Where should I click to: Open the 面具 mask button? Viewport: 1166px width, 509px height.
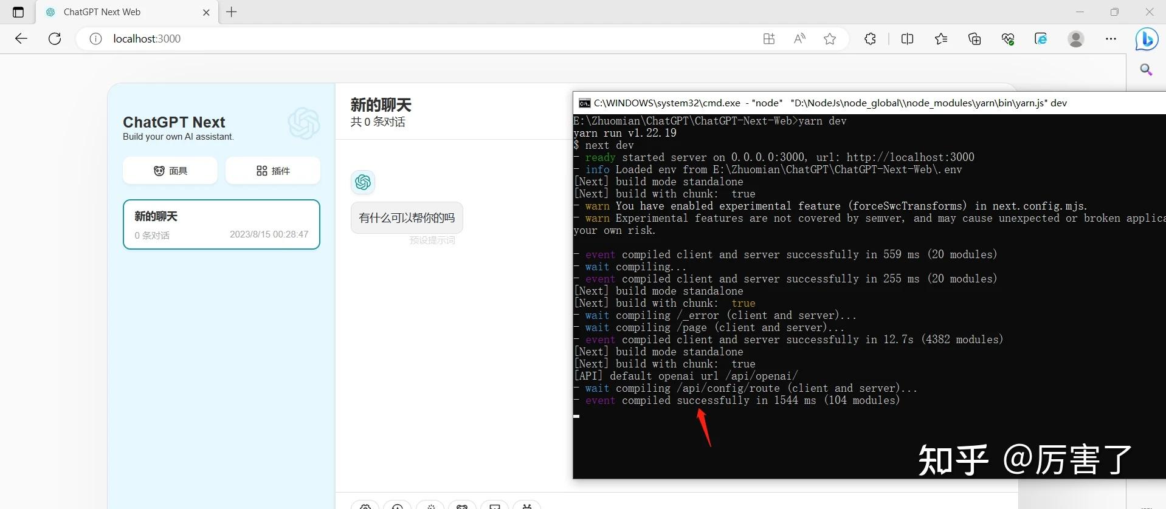170,171
